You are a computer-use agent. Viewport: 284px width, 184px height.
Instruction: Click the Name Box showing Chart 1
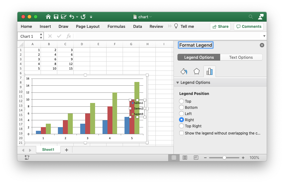pos(28,36)
